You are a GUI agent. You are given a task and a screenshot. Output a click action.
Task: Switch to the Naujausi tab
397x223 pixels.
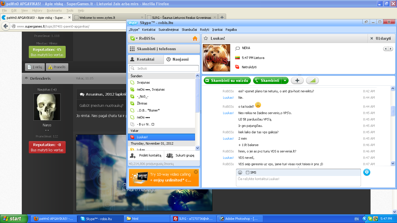click(182, 59)
